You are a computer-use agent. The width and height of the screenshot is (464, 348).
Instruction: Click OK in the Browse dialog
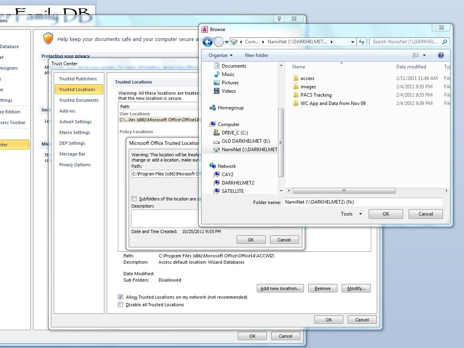tap(386, 214)
